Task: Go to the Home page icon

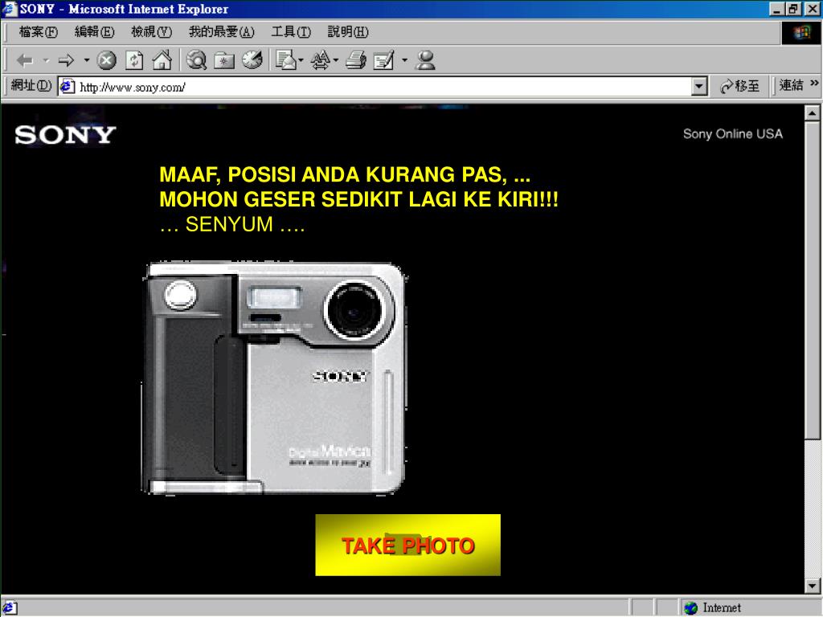Action: (x=162, y=60)
